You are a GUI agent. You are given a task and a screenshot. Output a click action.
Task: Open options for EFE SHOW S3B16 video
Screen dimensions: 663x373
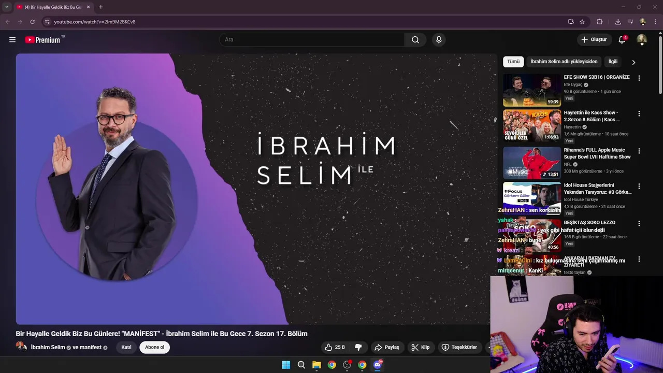639,78
